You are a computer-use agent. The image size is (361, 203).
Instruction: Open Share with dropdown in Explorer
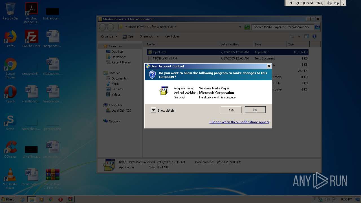tap(149, 36)
